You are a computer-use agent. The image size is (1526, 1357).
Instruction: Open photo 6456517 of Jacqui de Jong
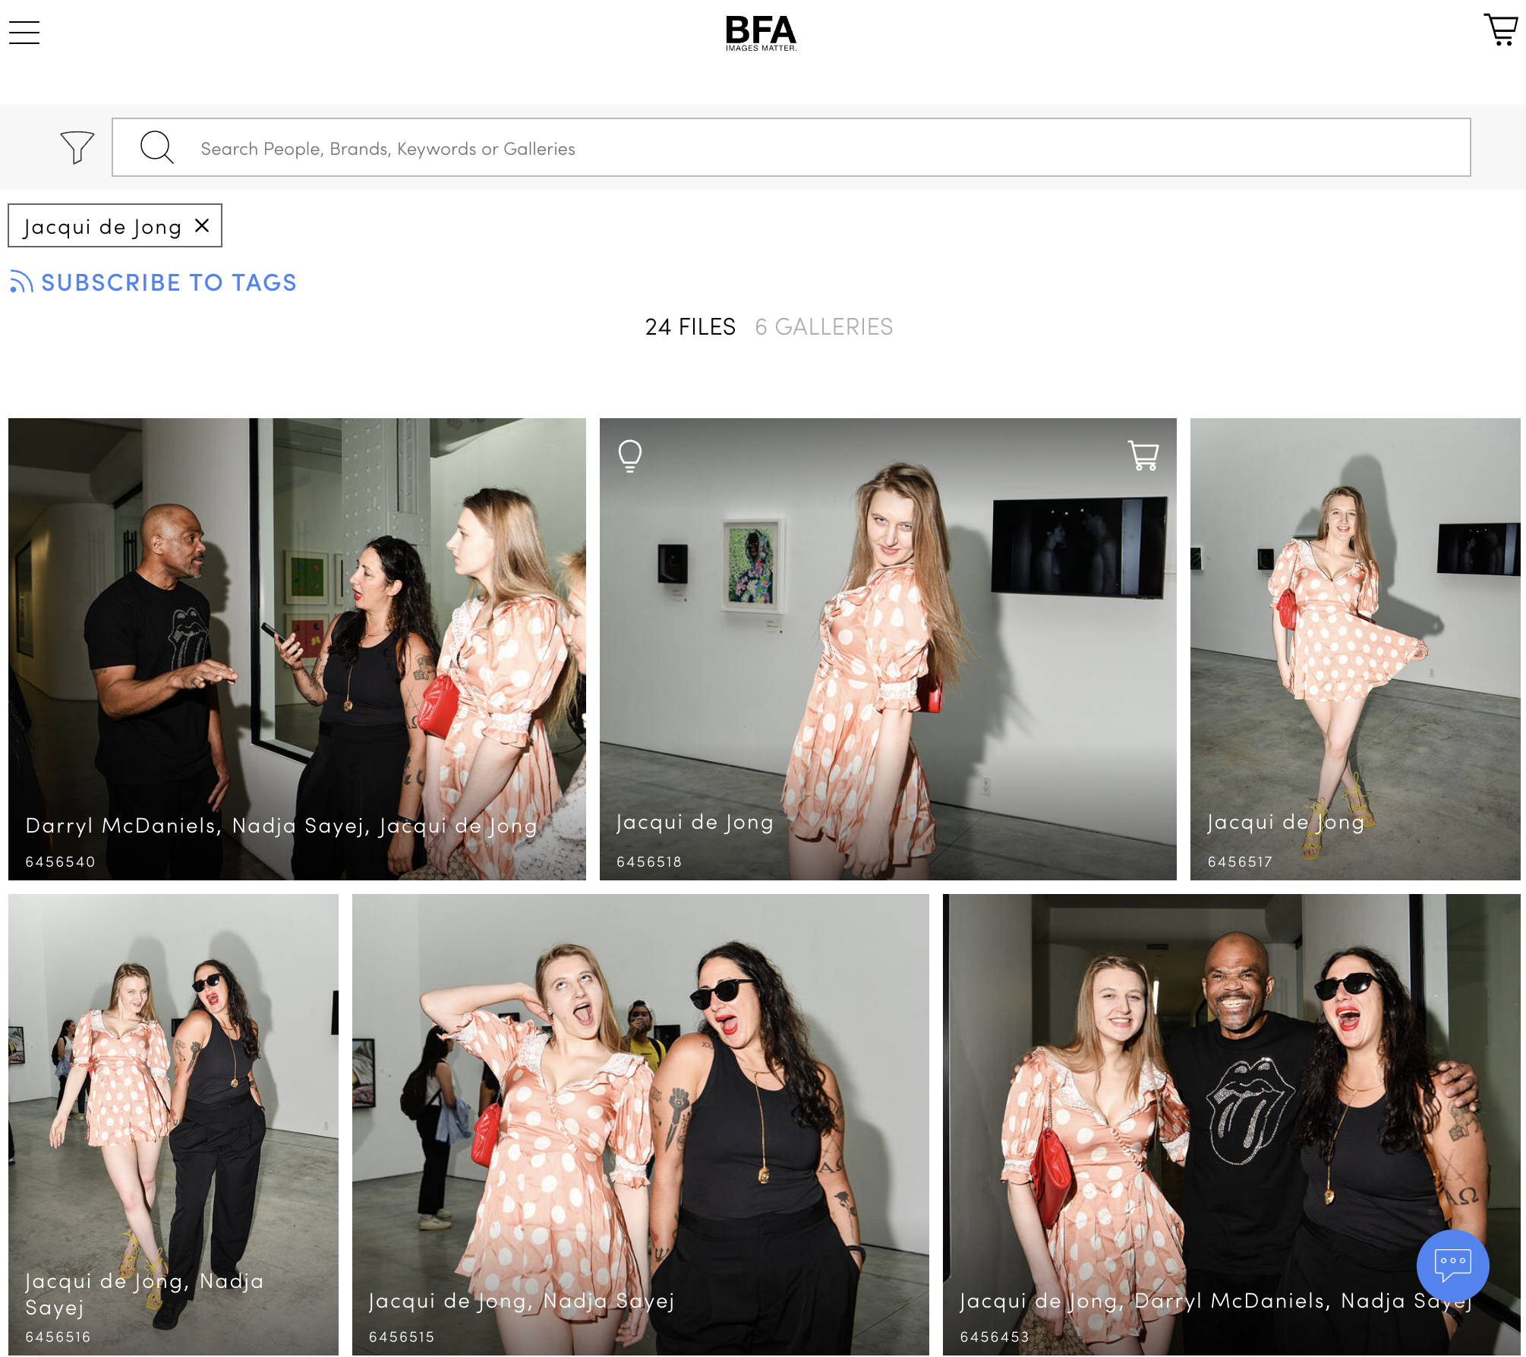point(1354,649)
